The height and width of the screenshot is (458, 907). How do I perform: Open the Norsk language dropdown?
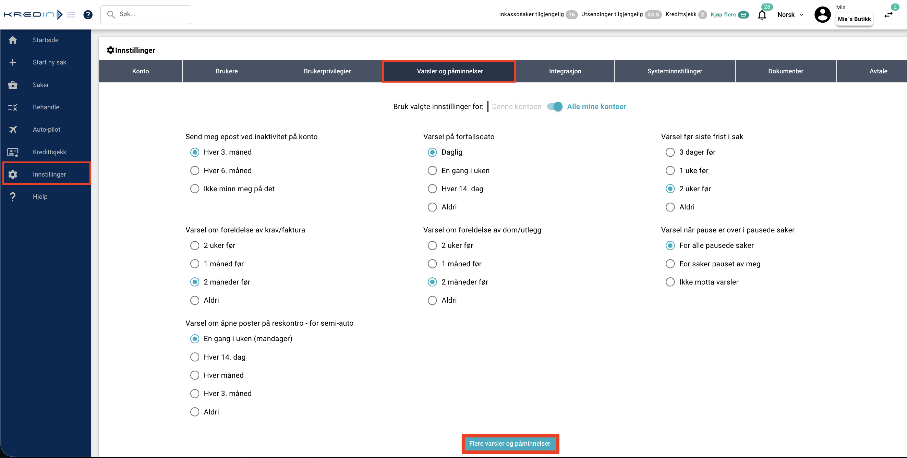tap(790, 15)
